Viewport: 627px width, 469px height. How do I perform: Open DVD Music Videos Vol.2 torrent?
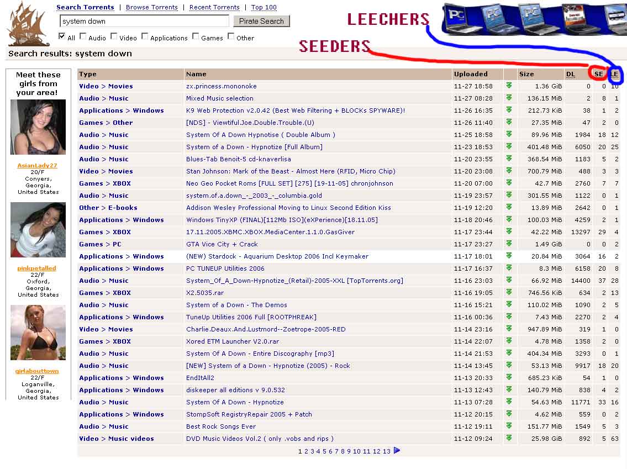coord(260,439)
